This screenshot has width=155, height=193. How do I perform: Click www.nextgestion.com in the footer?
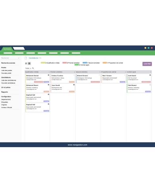77,145
